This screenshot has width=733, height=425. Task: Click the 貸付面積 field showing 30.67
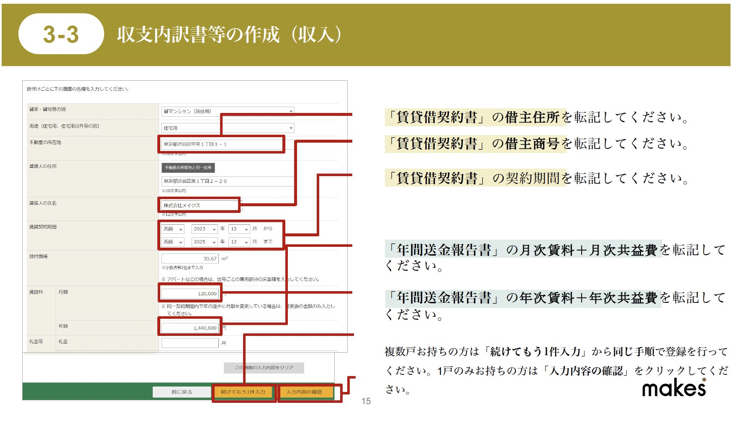pyautogui.click(x=190, y=259)
